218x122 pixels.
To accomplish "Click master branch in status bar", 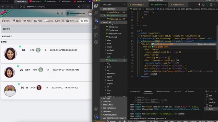I will [x=112, y=121].
